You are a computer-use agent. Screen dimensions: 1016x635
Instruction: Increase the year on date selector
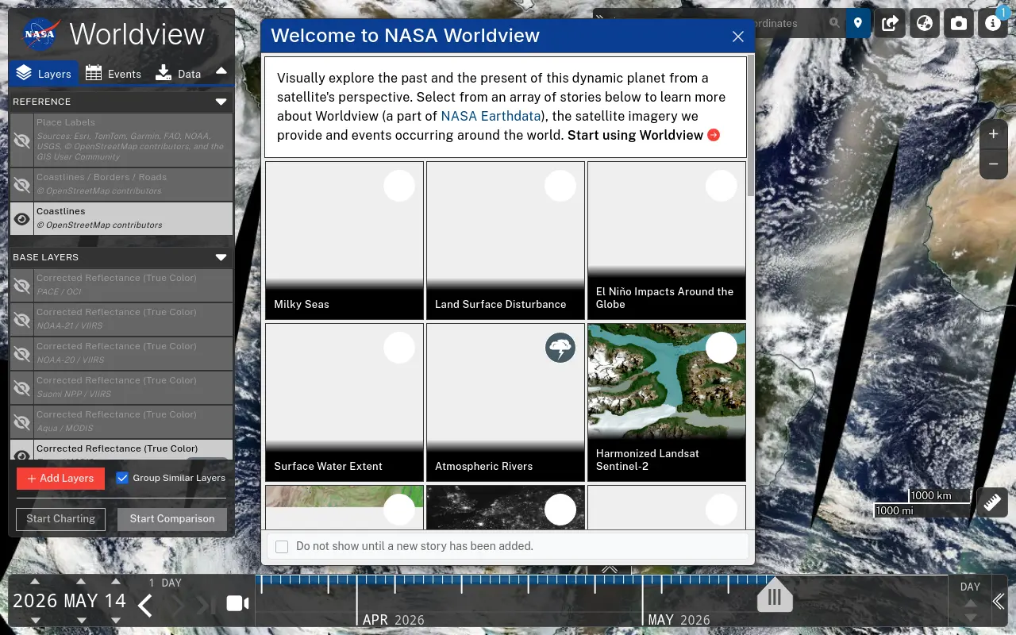click(35, 582)
